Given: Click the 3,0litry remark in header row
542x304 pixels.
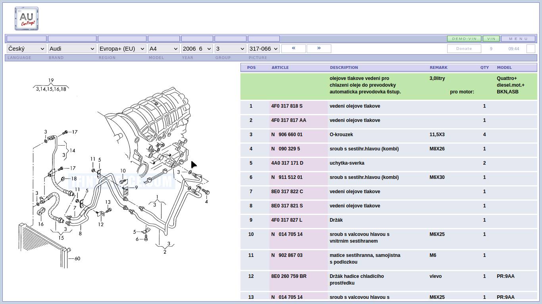Looking at the screenshot, I should pos(437,78).
